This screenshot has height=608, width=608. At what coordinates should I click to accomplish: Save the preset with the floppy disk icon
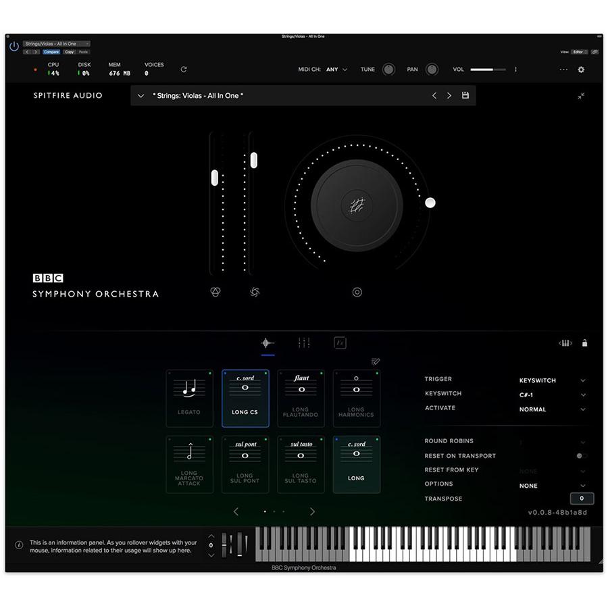click(x=465, y=95)
